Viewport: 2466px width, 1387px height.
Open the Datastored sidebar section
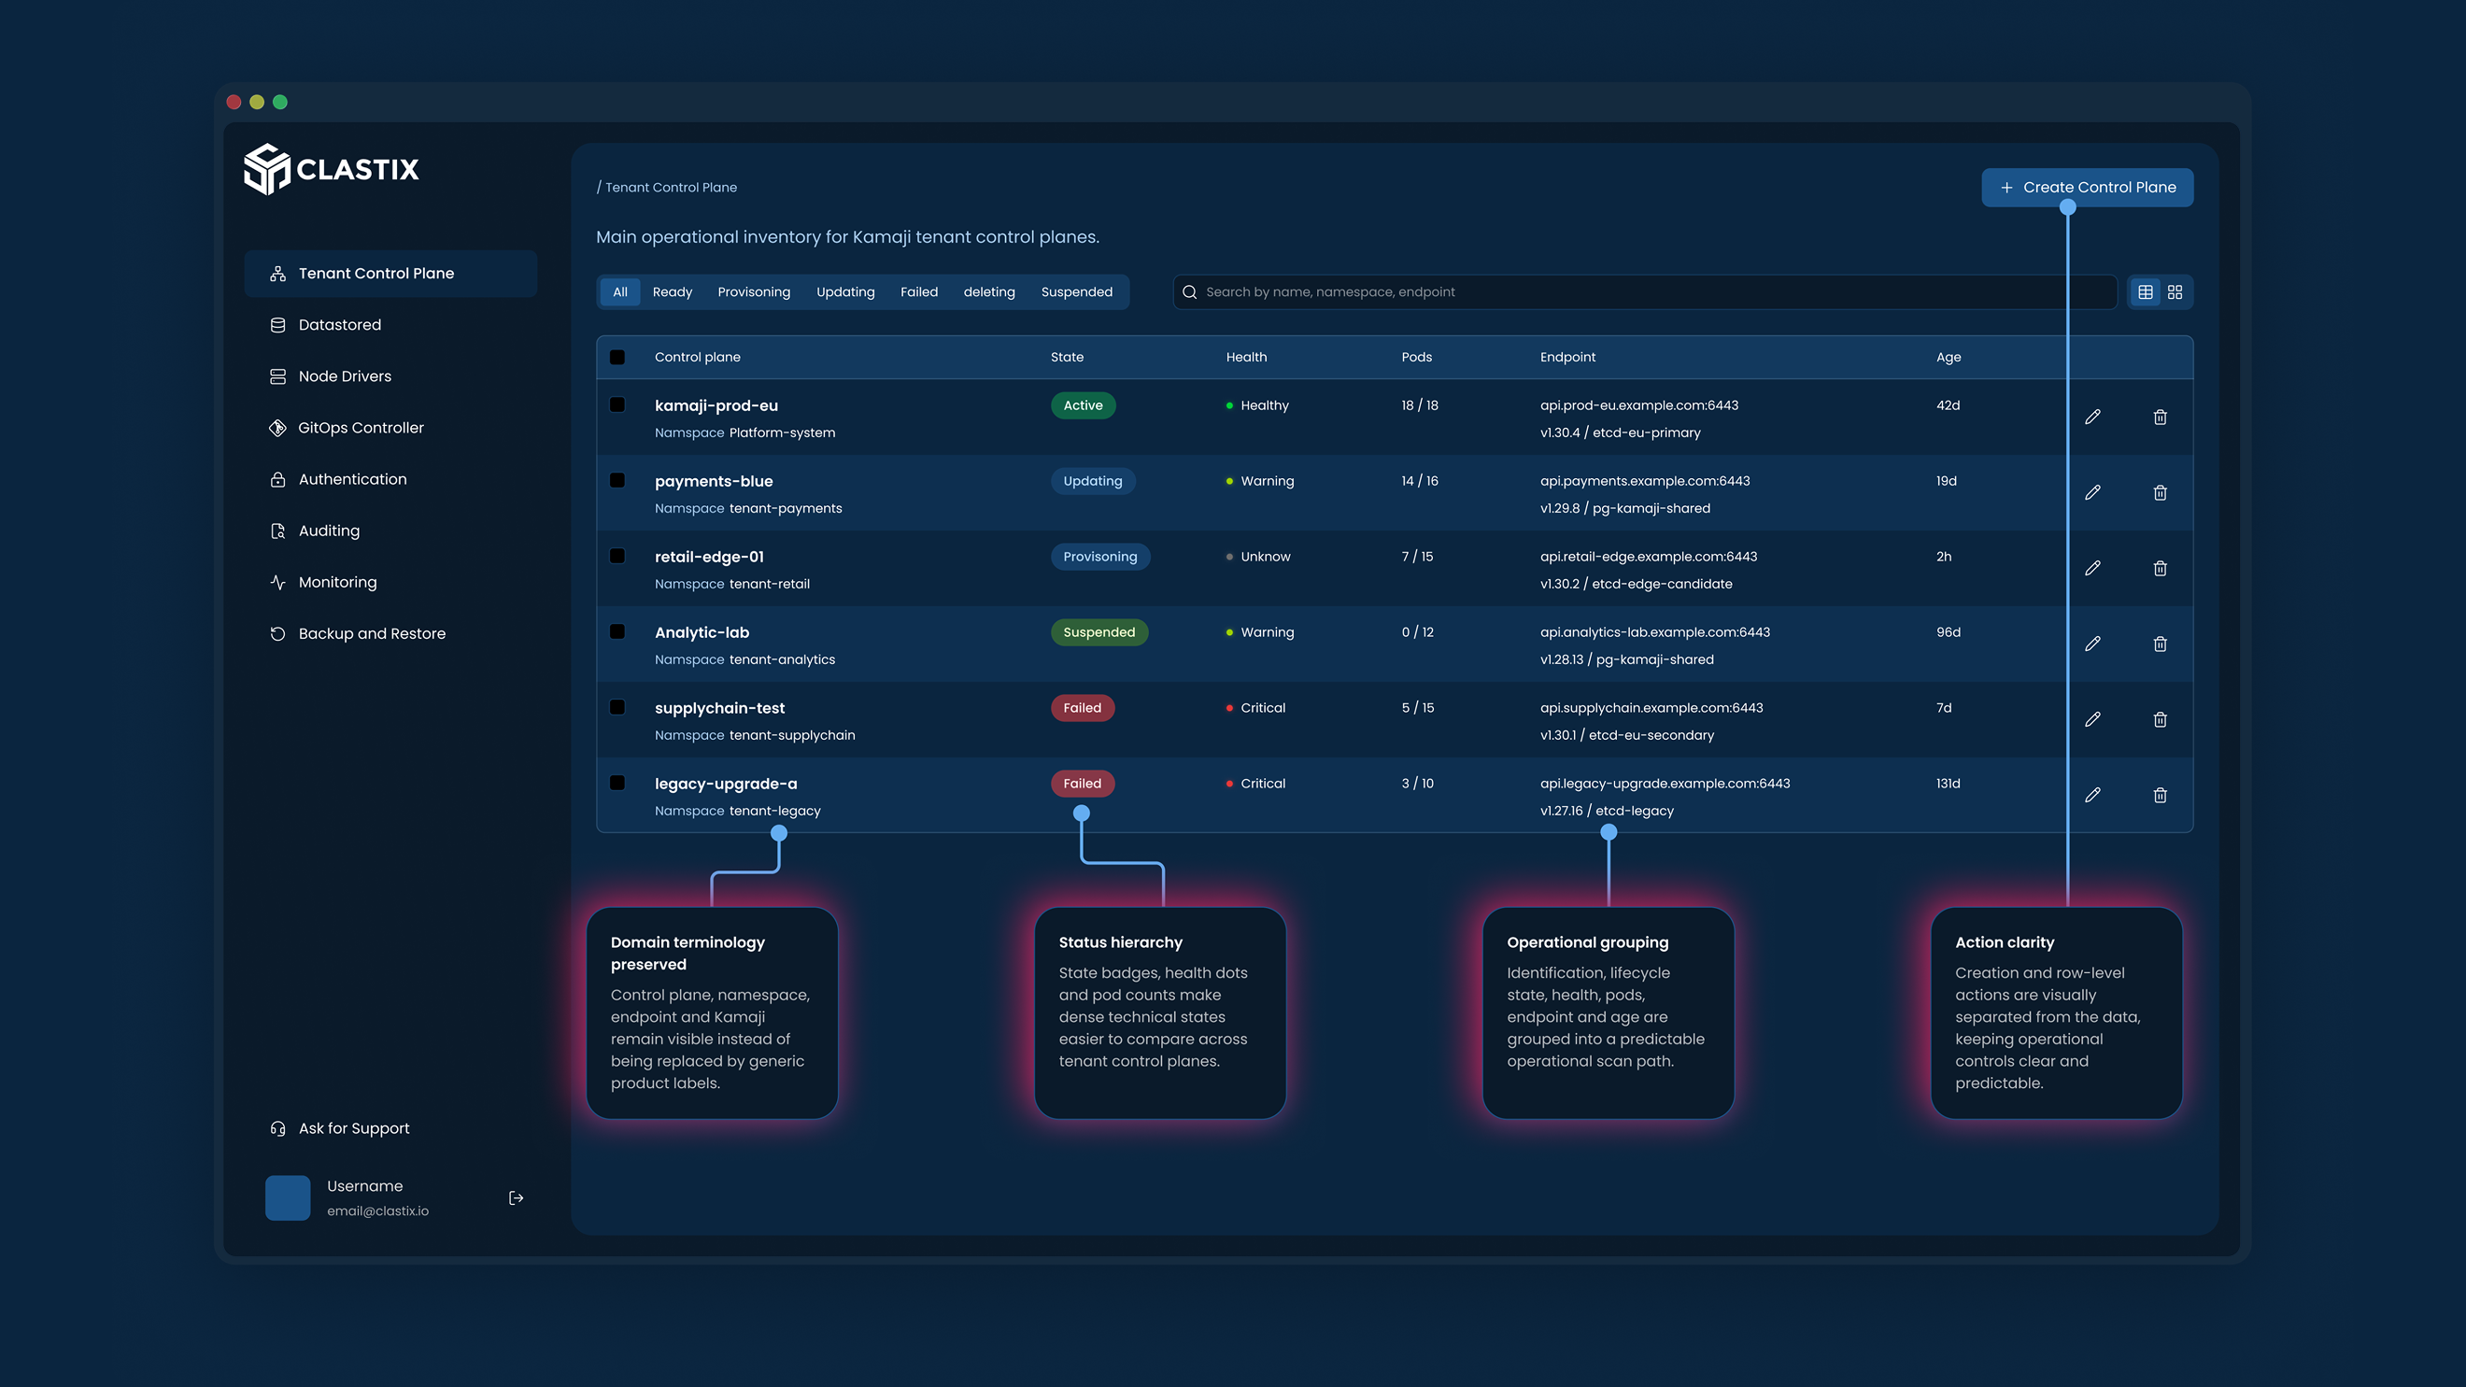(390, 325)
